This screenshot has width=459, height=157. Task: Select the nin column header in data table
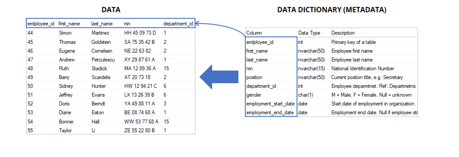[x=127, y=24]
